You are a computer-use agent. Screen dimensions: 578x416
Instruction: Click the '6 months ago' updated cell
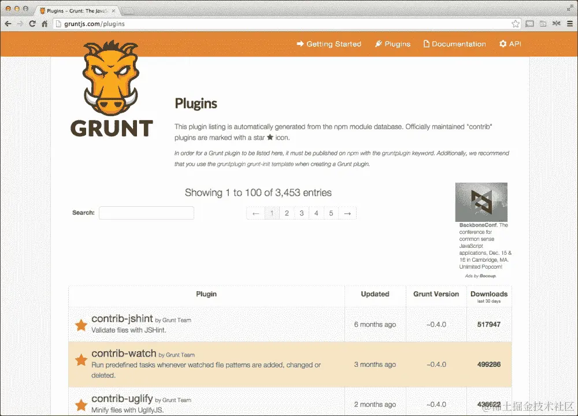pos(375,325)
